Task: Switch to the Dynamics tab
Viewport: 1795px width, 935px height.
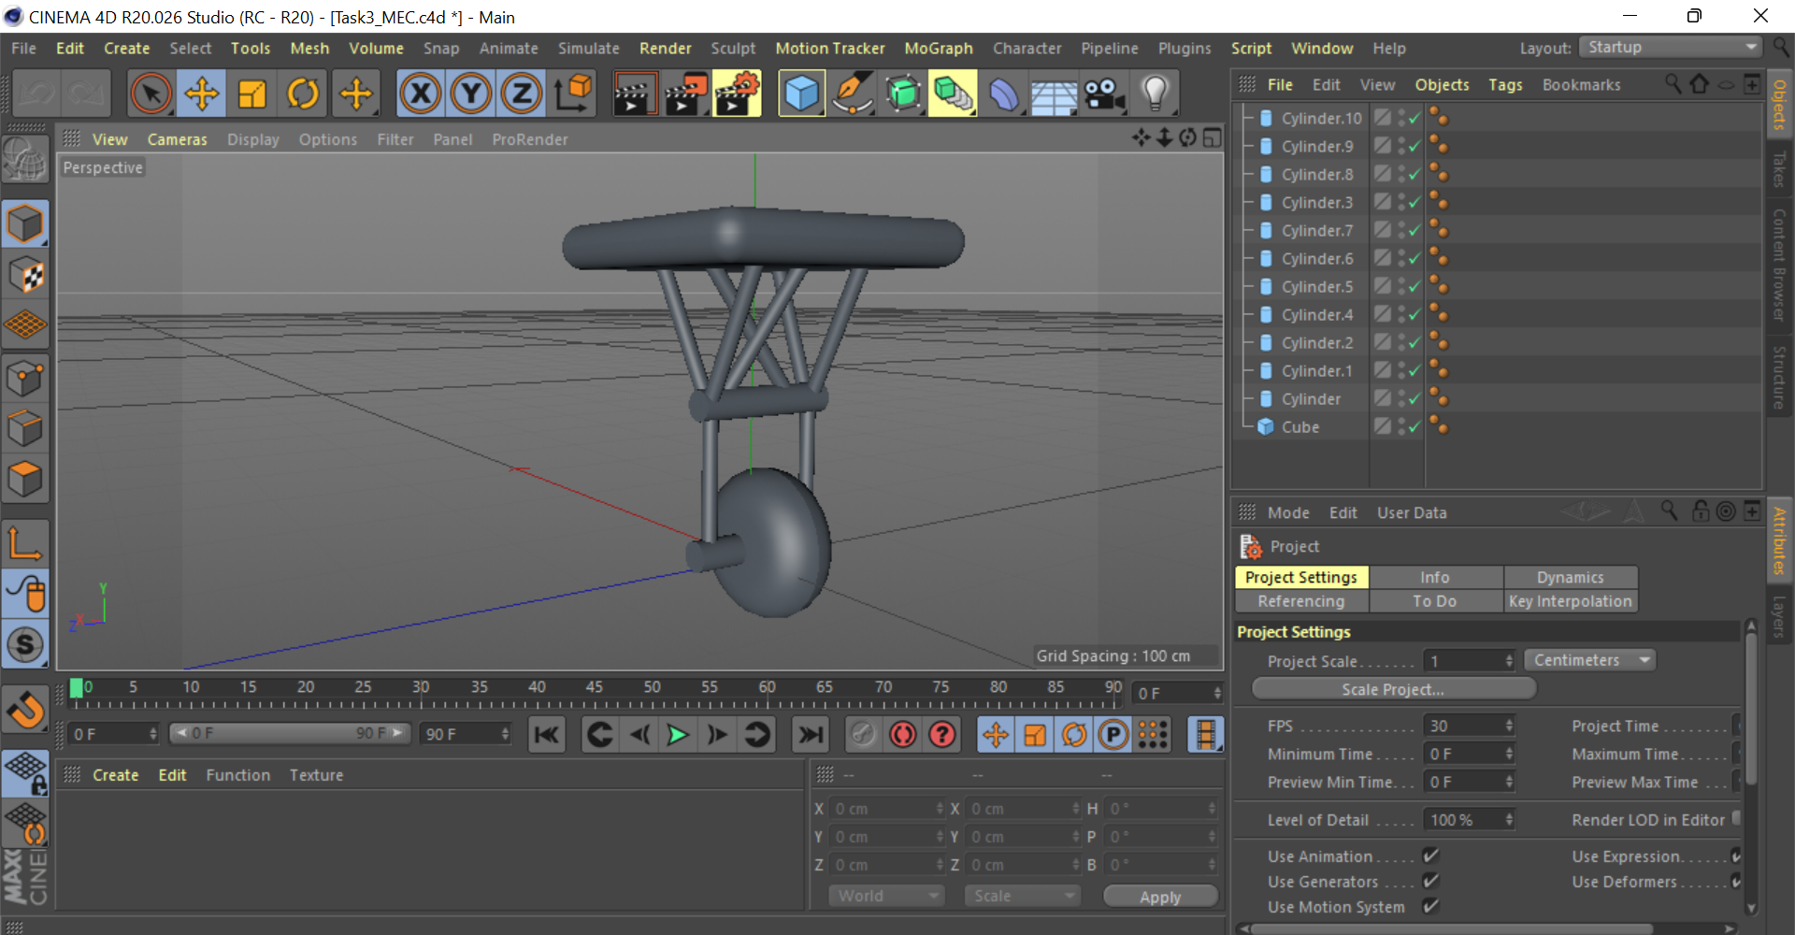Action: click(1570, 578)
